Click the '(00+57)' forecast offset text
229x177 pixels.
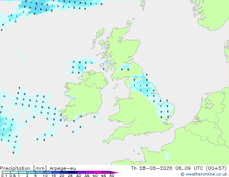pyautogui.click(x=216, y=168)
